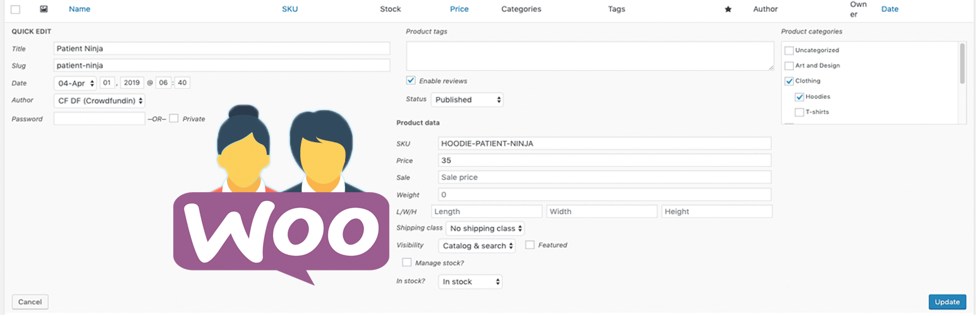Open the Status dropdown showing Published
The height and width of the screenshot is (316, 976).
tap(467, 99)
